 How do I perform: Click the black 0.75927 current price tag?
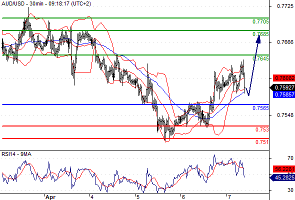tap(282, 87)
